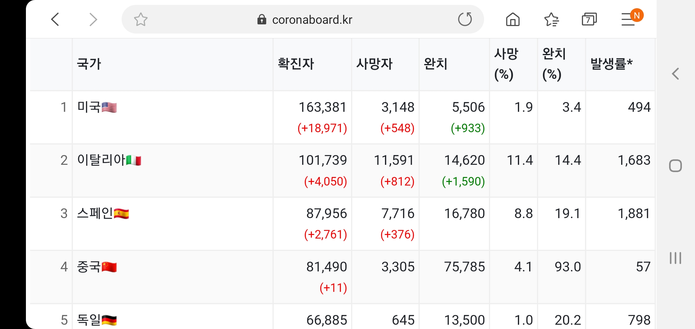The image size is (695, 329).
Task: Sort by 국가 column header
Action: point(89,64)
